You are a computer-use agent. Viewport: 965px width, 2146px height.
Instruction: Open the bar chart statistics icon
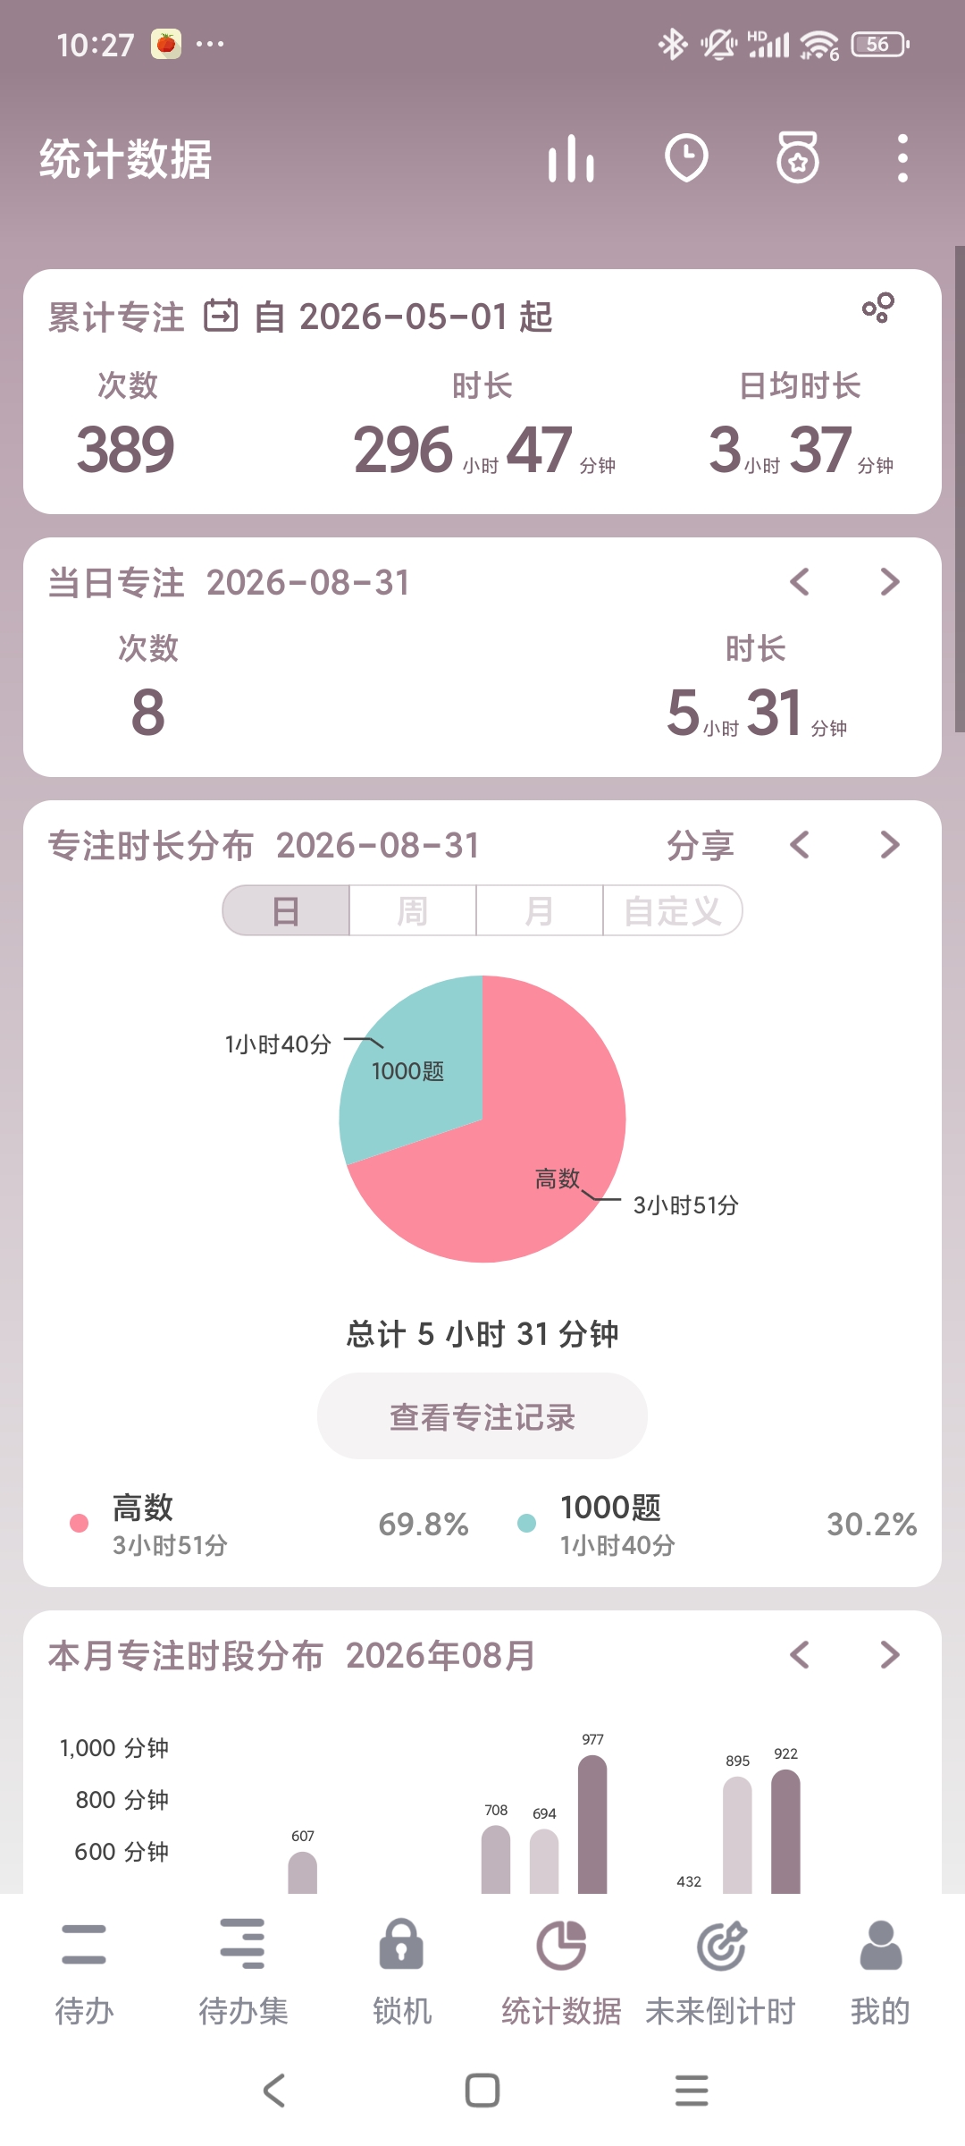(571, 159)
